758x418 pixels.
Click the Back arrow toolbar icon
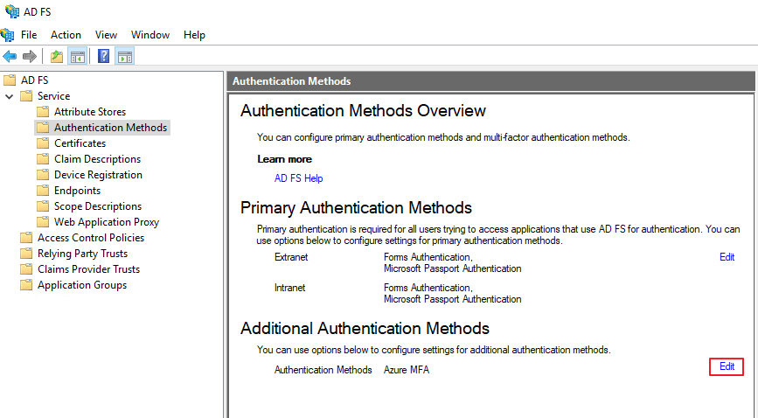pyautogui.click(x=10, y=57)
